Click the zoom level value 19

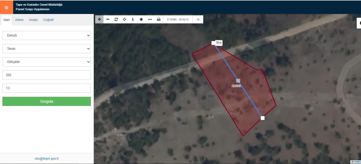pyautogui.click(x=198, y=19)
